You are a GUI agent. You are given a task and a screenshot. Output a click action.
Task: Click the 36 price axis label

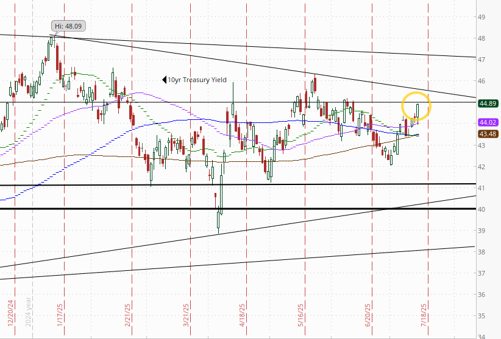(x=481, y=295)
